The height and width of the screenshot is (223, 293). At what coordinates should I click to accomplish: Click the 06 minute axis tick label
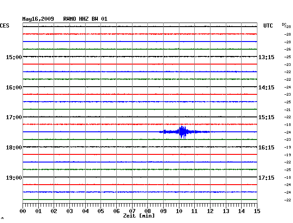116,211
